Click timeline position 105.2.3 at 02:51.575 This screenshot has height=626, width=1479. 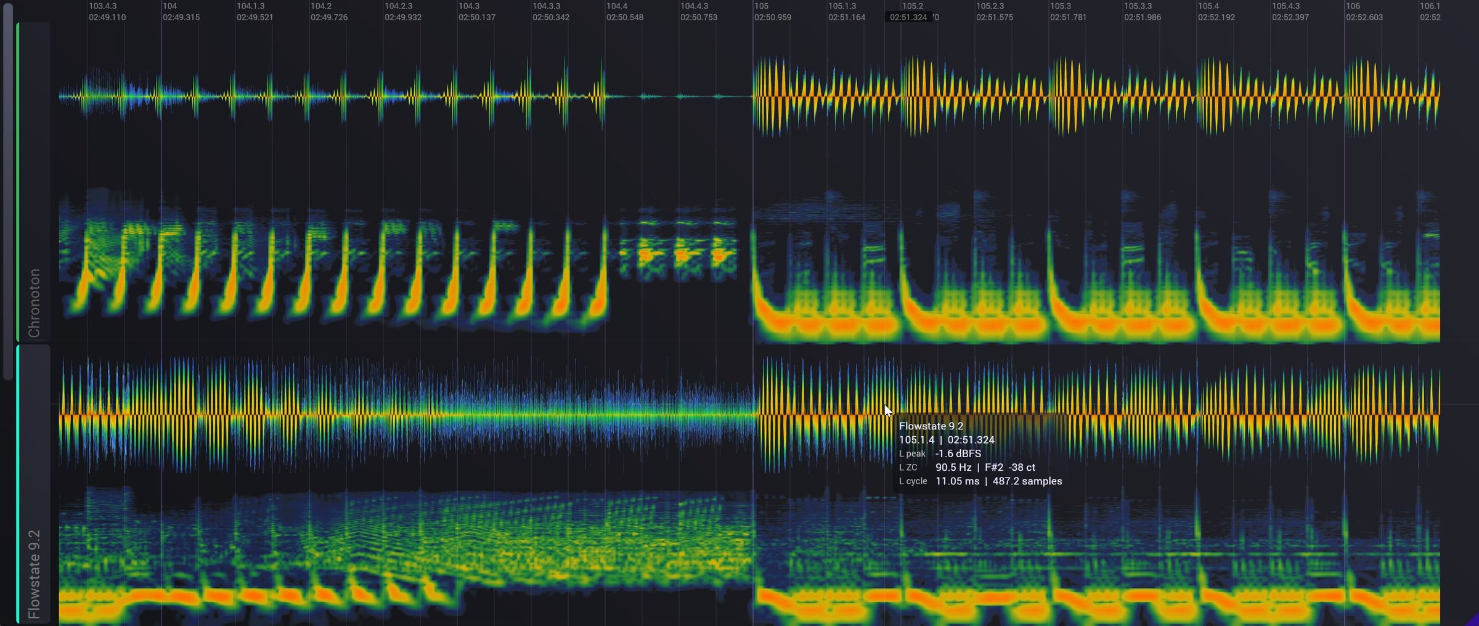point(994,12)
